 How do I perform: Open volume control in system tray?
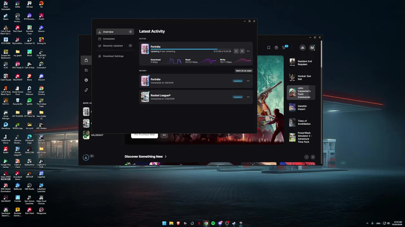tap(388, 223)
